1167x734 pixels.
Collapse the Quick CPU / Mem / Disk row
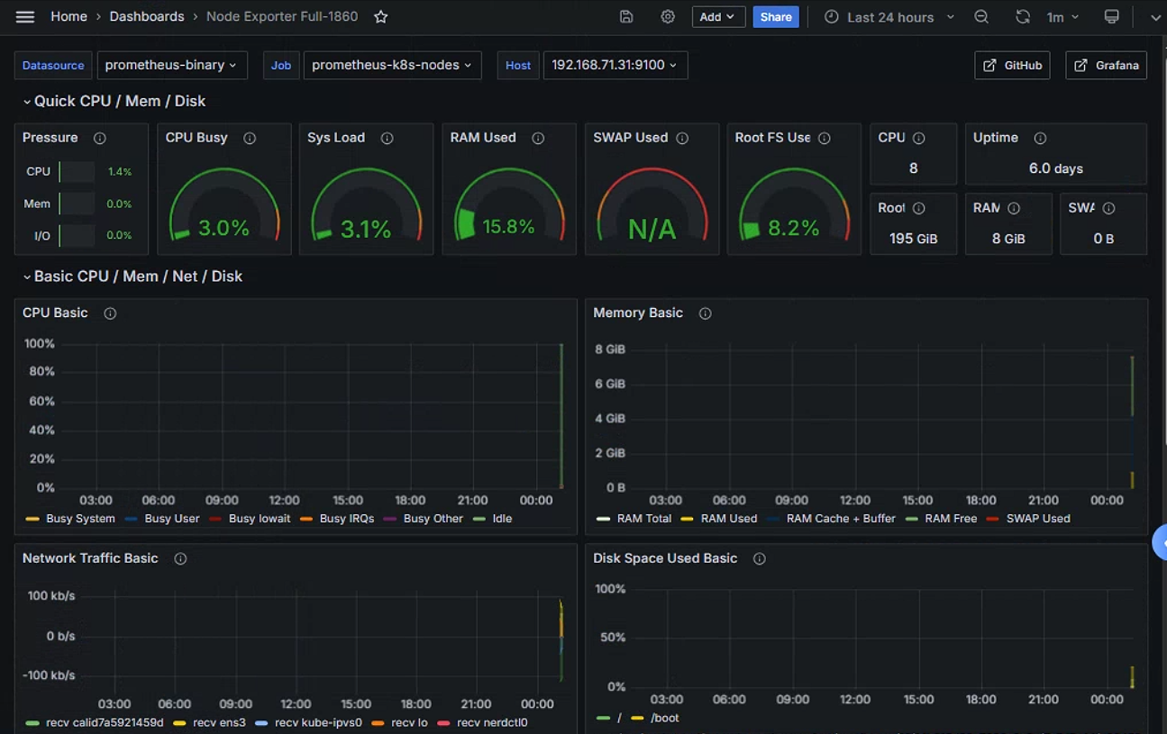(x=115, y=101)
